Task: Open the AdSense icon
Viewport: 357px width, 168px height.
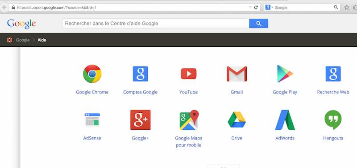Action: (92, 120)
